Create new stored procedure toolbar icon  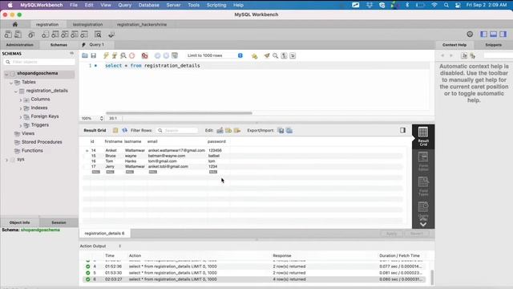(75, 35)
